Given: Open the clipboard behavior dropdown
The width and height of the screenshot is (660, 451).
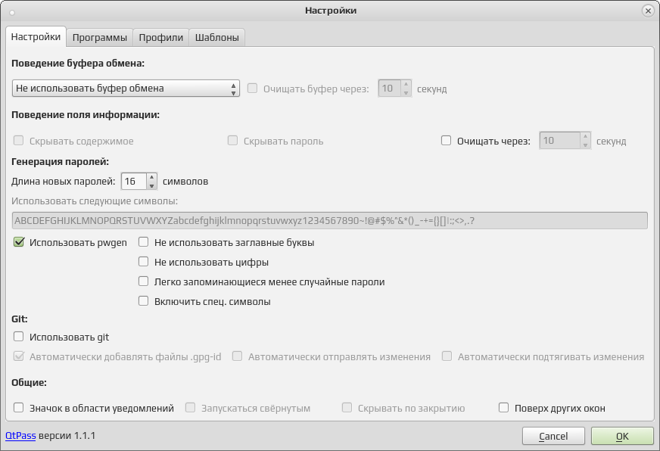Looking at the screenshot, I should point(126,89).
